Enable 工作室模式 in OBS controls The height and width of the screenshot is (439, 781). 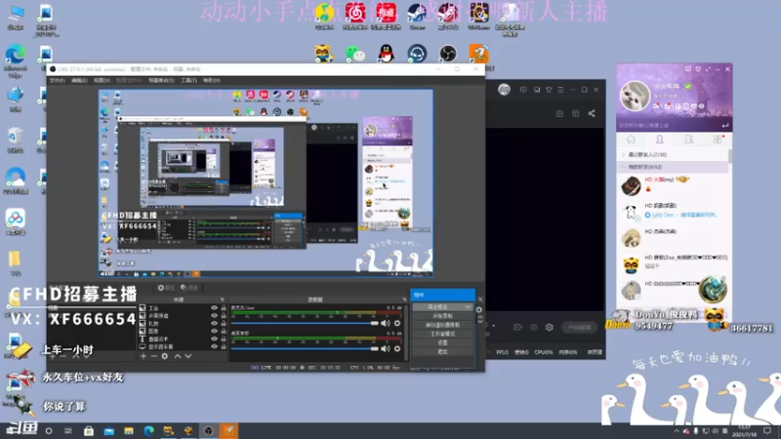(442, 334)
